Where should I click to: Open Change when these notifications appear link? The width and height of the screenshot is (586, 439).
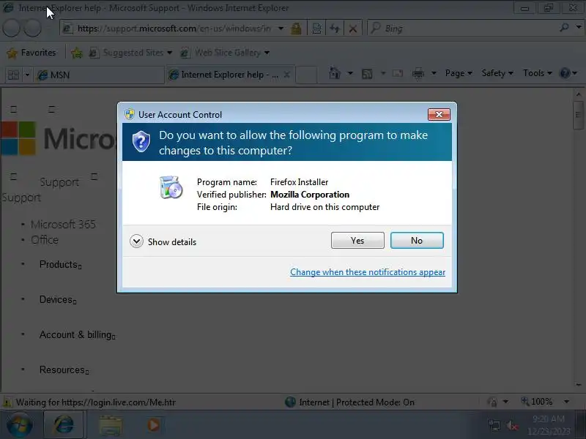point(368,272)
